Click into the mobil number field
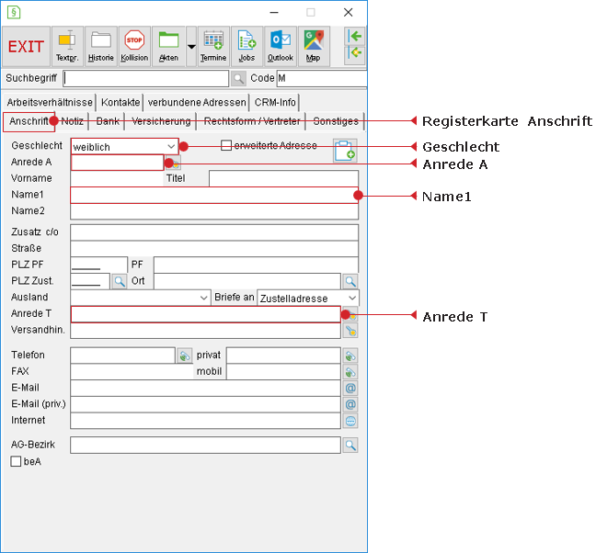This screenshot has height=553, width=596. 283,372
